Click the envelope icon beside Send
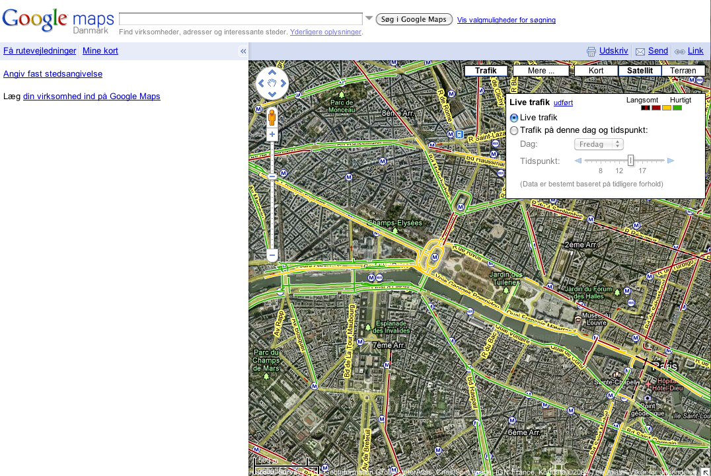Viewport: 711px width, 476px height. click(640, 51)
